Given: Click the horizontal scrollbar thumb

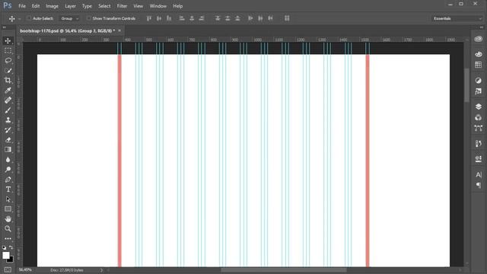Looking at the screenshot, I should [x=284, y=270].
